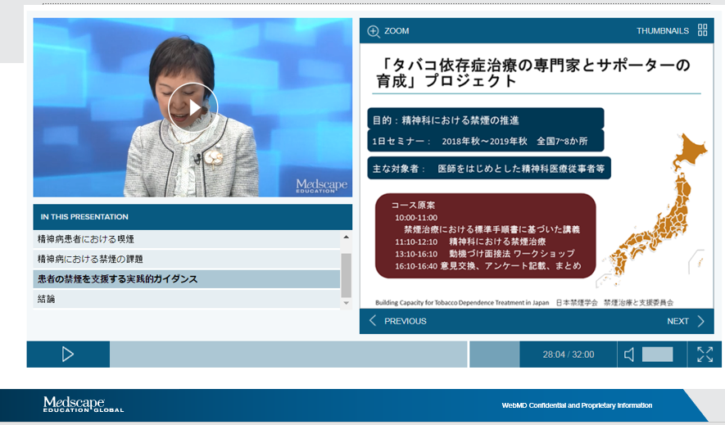725x425 pixels.
Task: Click the 主な対象者 box on slide
Action: point(489,168)
